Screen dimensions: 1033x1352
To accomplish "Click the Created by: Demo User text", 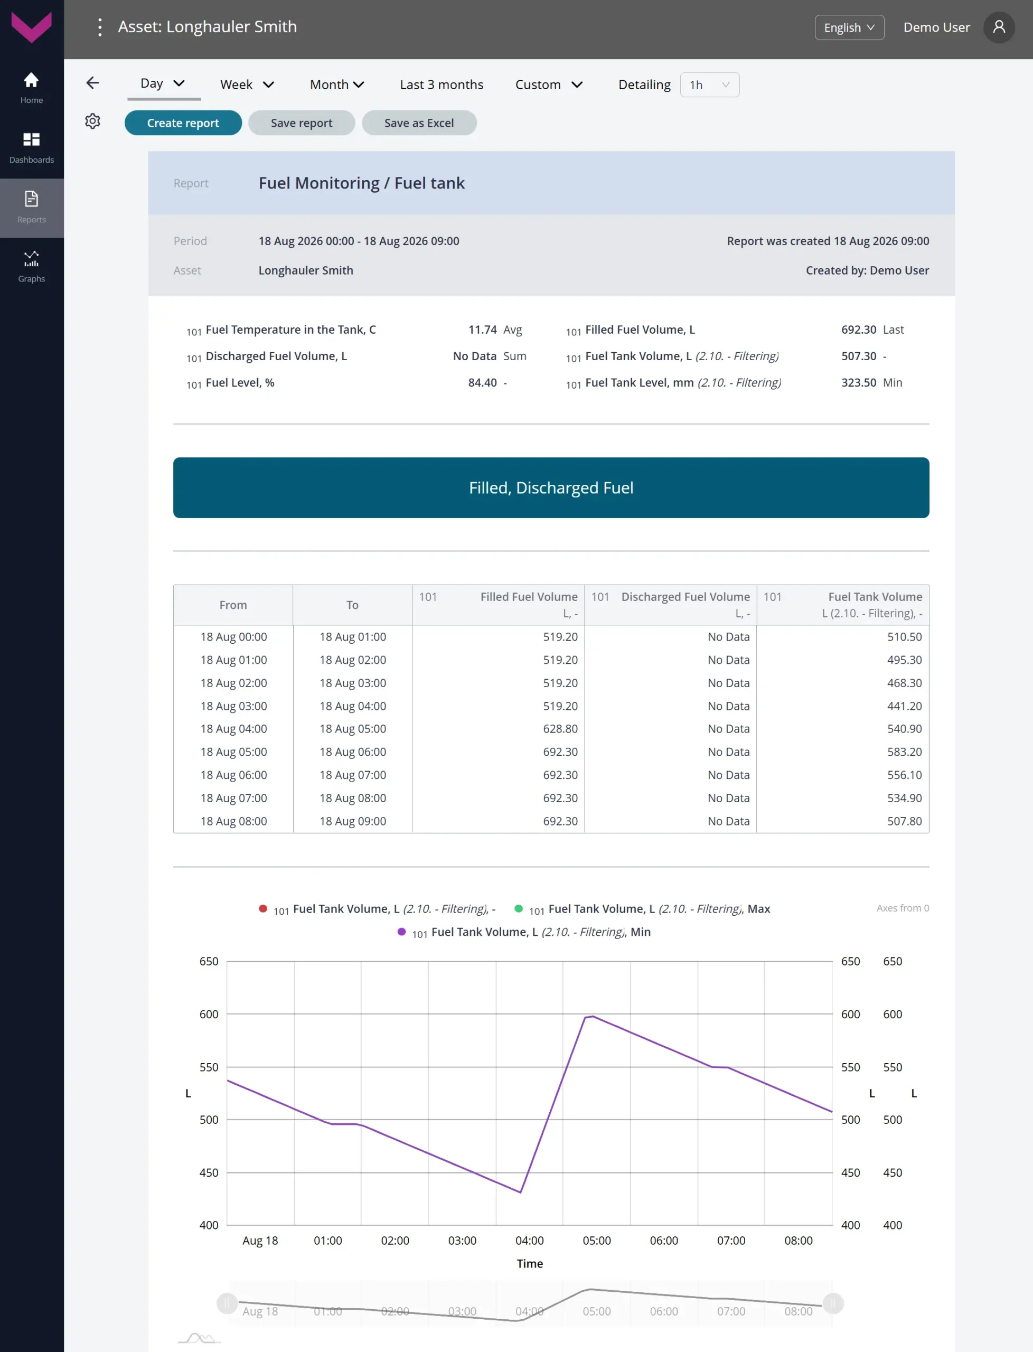I will 868,270.
